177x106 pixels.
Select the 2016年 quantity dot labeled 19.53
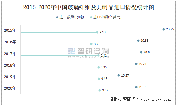pyautogui.click(x=138, y=41)
